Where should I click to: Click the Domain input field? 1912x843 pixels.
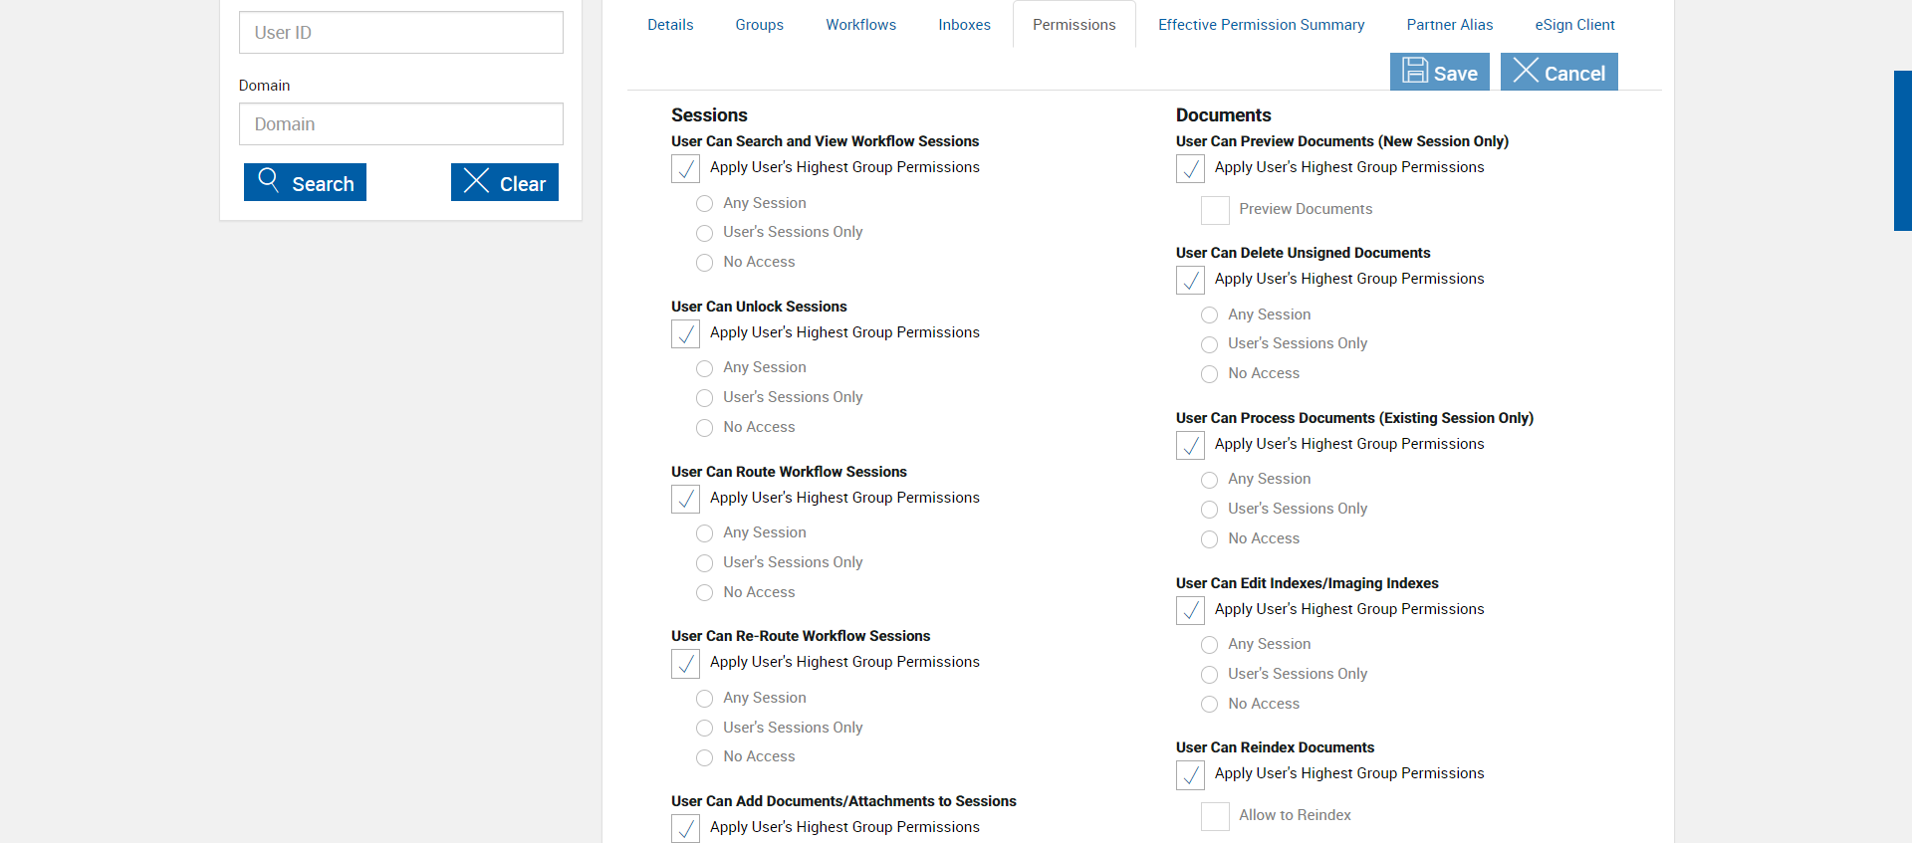(x=400, y=124)
